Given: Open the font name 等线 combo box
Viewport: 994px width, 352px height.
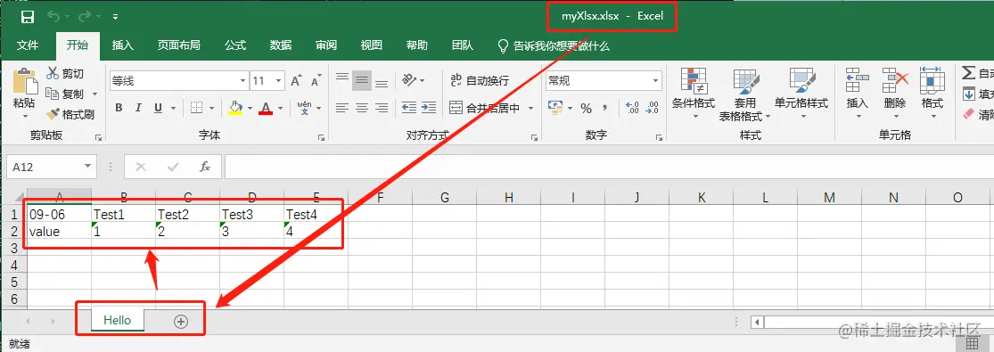Looking at the screenshot, I should (179, 81).
